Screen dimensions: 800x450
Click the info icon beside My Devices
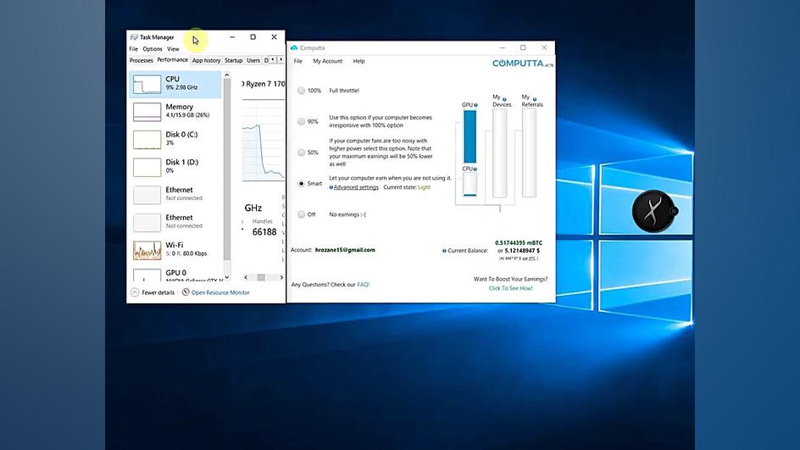pos(504,99)
